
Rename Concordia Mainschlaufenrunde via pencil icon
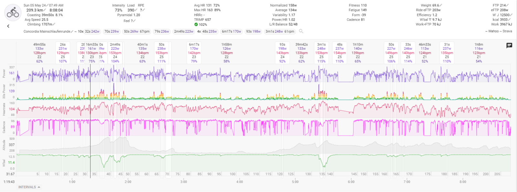coord(72,32)
